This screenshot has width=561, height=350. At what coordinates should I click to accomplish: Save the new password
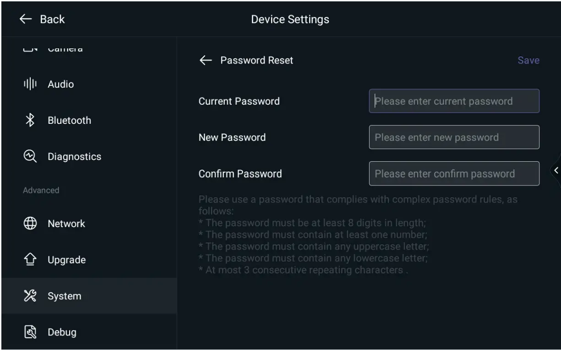pos(528,60)
